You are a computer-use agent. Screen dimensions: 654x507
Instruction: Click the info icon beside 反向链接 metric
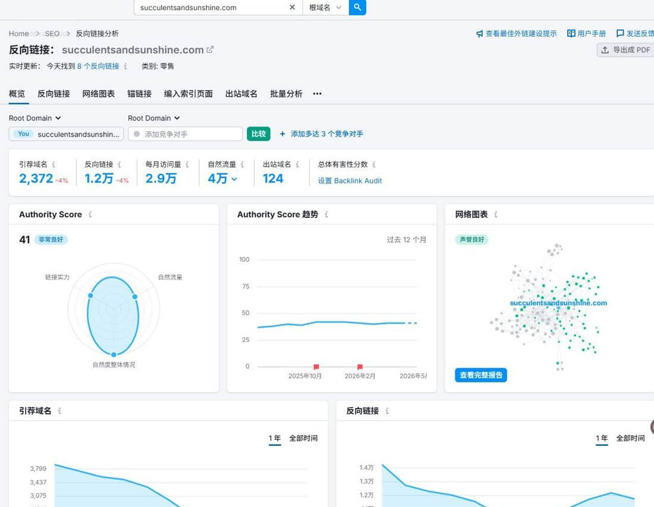tap(120, 164)
